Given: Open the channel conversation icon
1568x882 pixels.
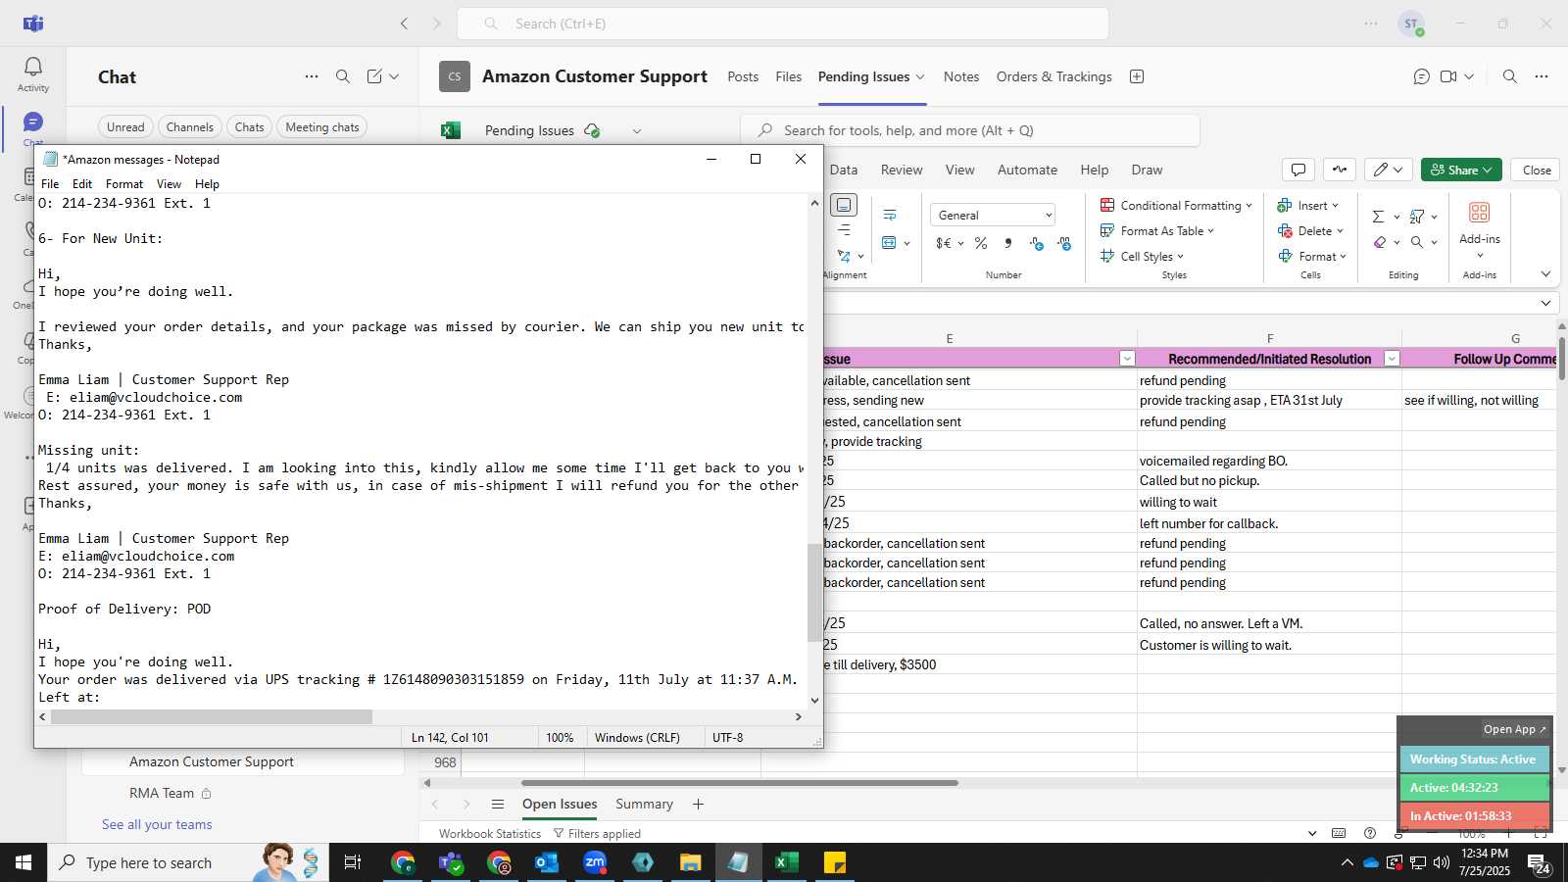Looking at the screenshot, I should (x=1421, y=76).
